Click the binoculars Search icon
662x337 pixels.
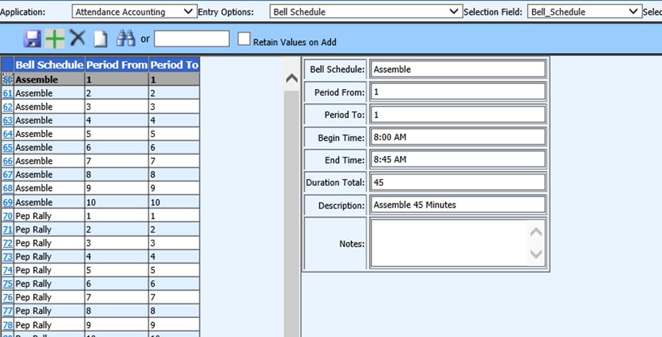pyautogui.click(x=126, y=39)
